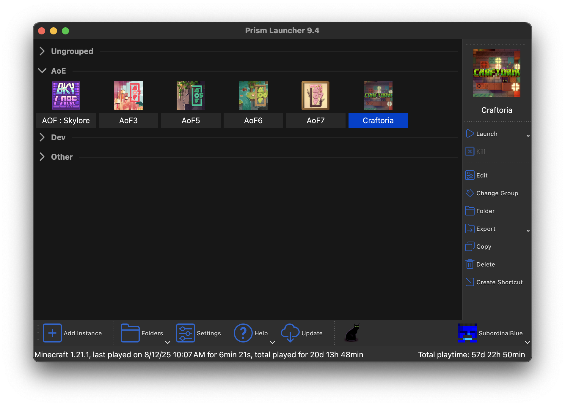Select the AoF5 instance icon
The width and height of the screenshot is (565, 406).
(x=191, y=96)
